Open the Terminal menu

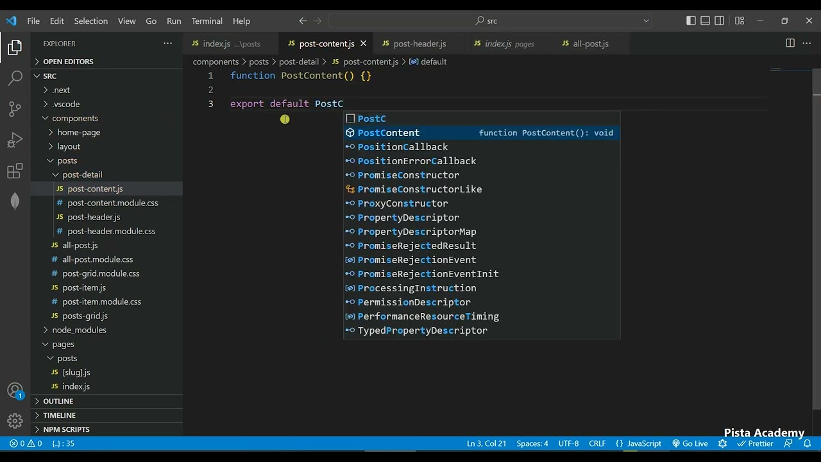click(x=207, y=21)
